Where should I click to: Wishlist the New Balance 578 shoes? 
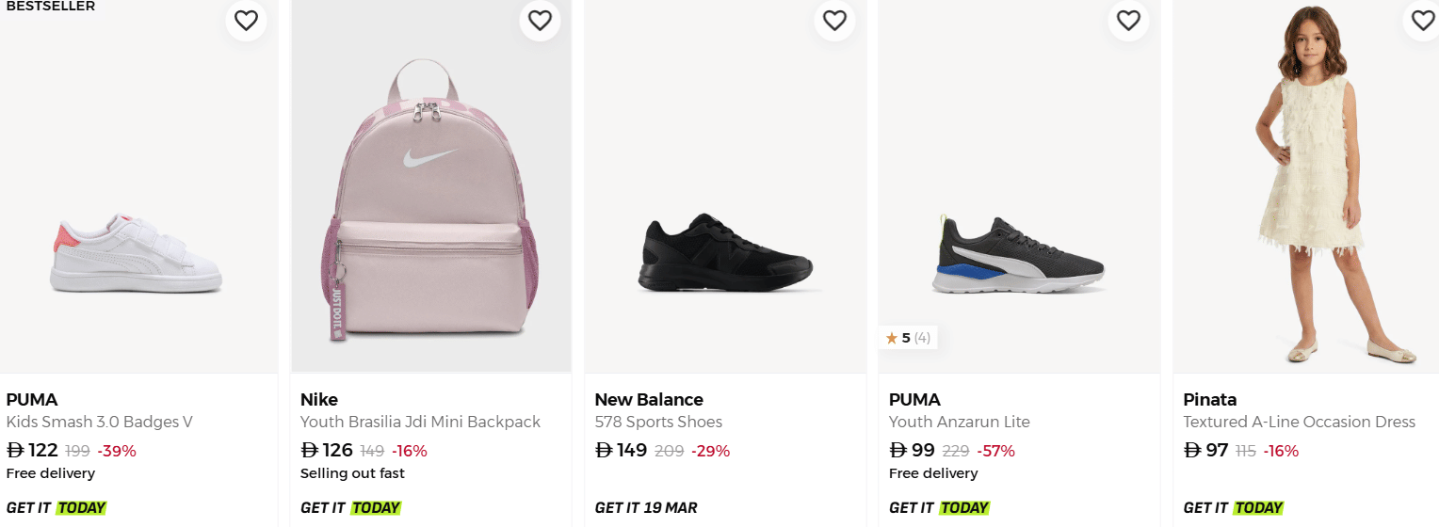click(x=834, y=21)
